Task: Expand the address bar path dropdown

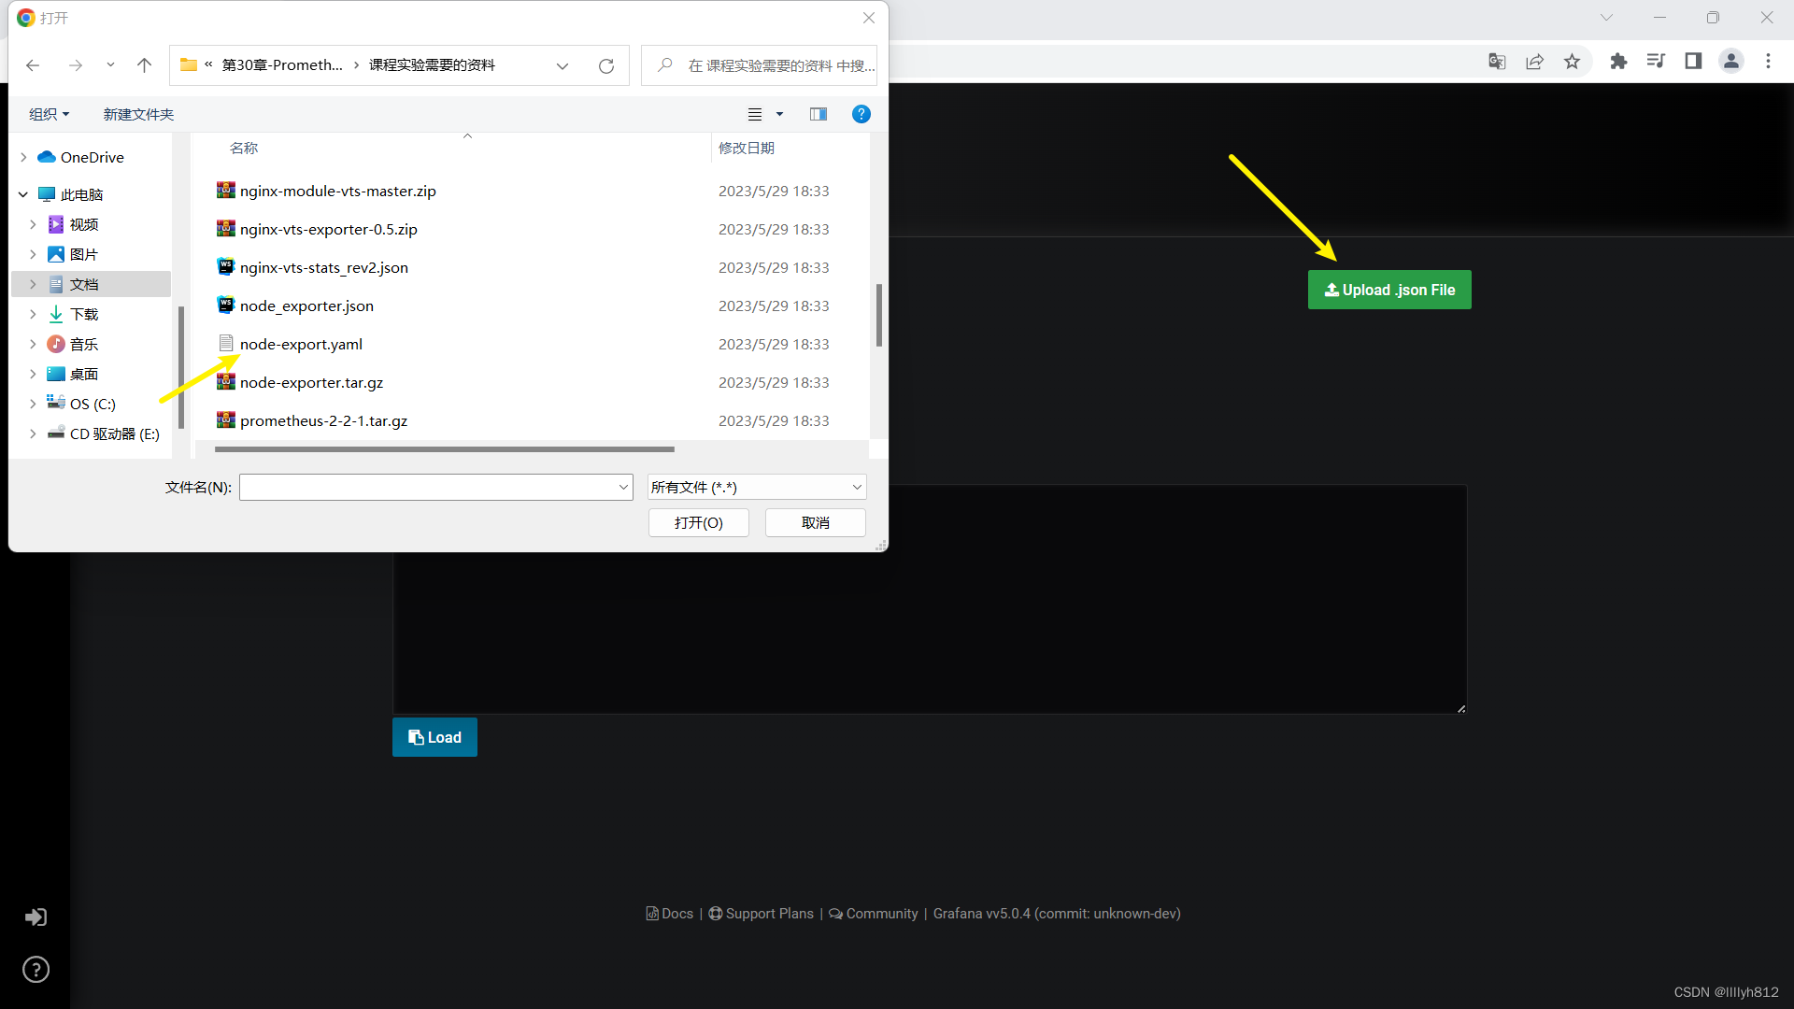Action: click(562, 65)
